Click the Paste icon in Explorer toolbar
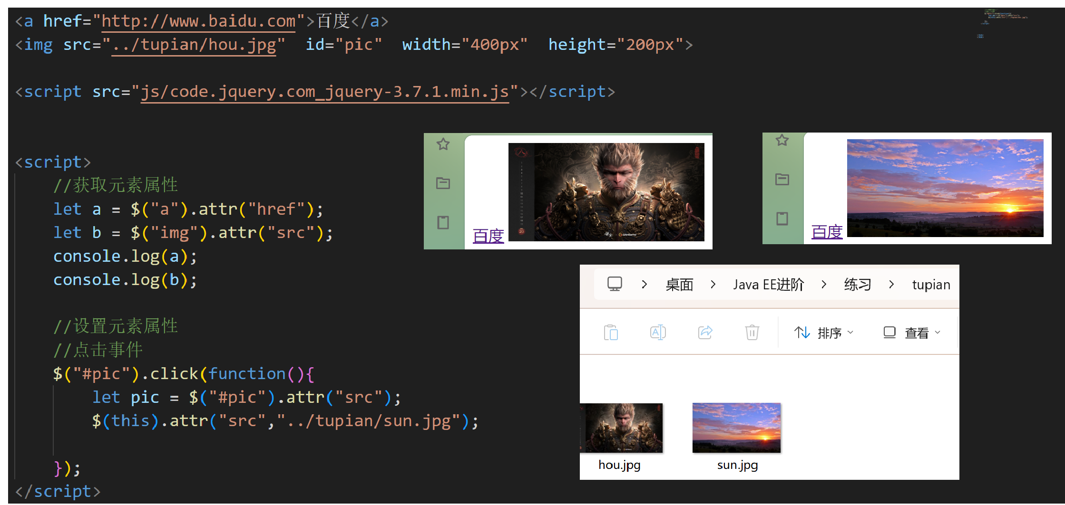Screen dimensions: 1065x505 coord(611,332)
